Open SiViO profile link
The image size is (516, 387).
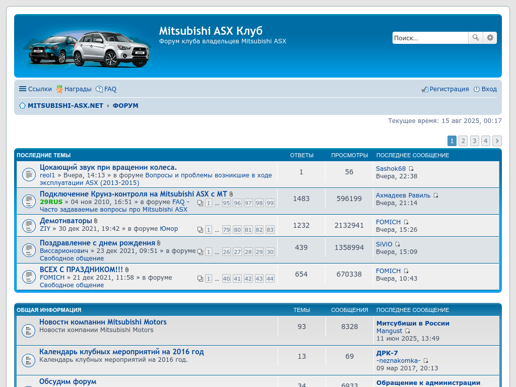tap(384, 244)
